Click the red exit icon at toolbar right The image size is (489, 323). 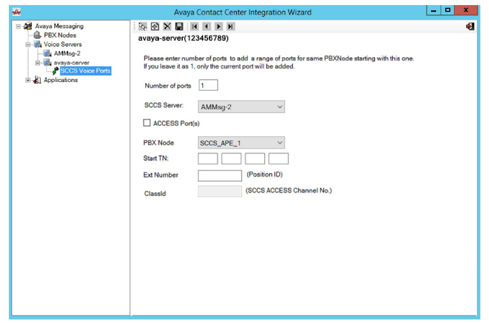coord(470,27)
